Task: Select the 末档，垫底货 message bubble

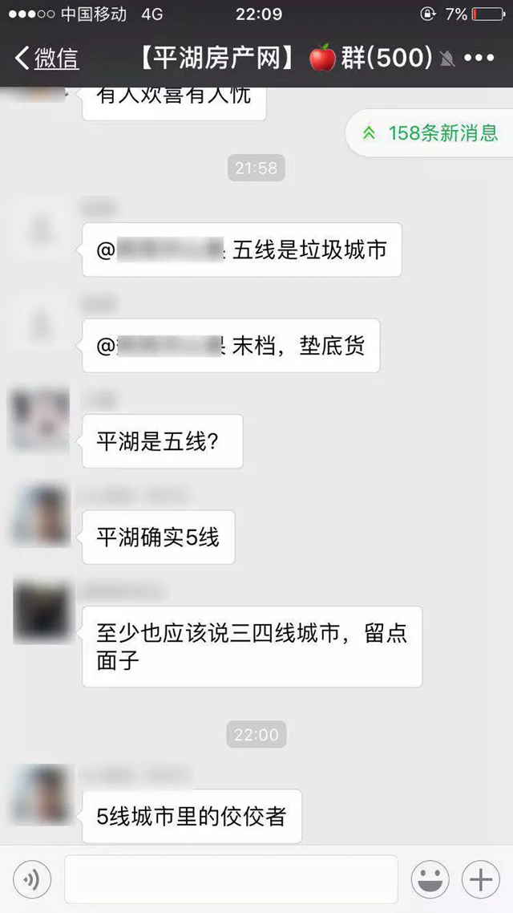Action: pyautogui.click(x=231, y=346)
